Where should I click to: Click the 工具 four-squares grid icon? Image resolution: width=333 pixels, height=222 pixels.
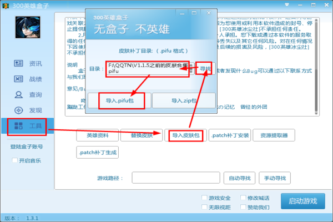[18, 126]
